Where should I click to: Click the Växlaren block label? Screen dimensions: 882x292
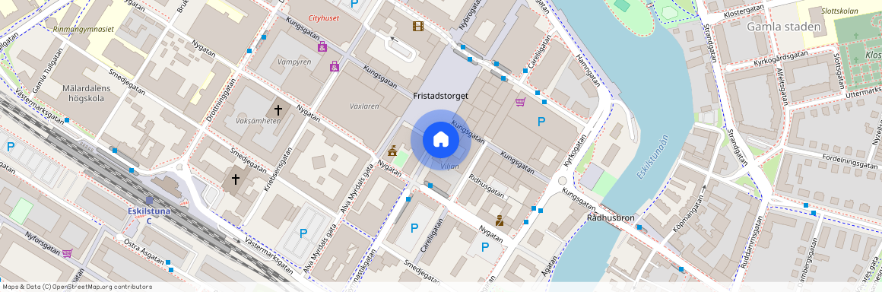[364, 106]
